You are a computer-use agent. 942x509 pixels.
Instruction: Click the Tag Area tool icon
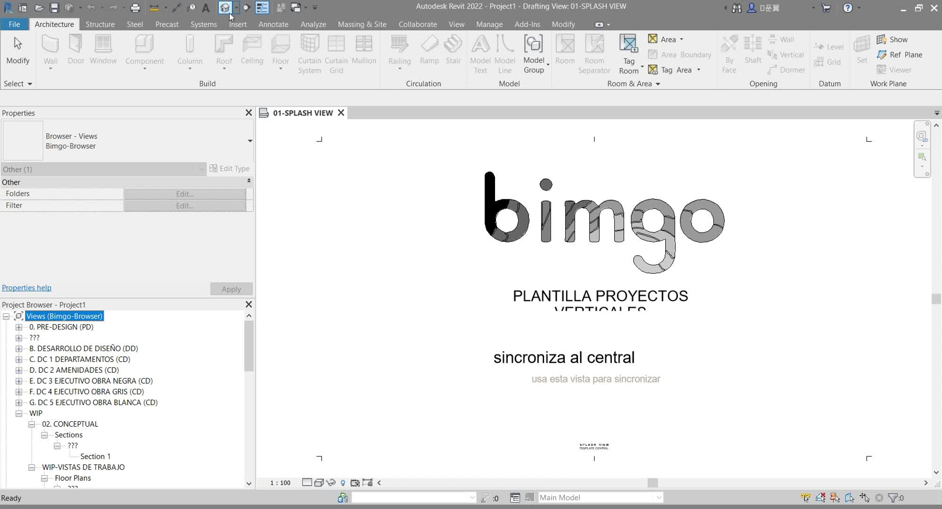click(x=653, y=70)
